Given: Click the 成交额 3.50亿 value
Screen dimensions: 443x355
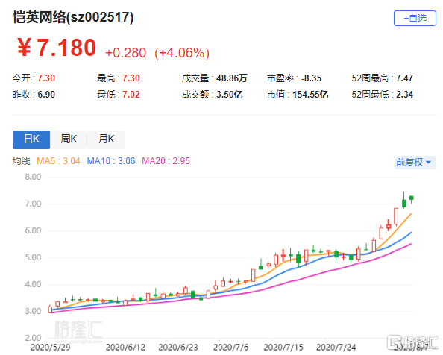Looking at the screenshot, I should click(230, 95).
